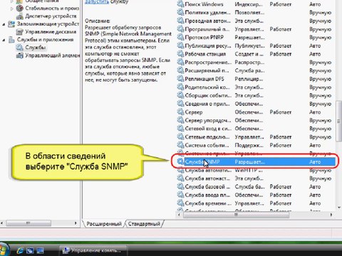Viewport: 342px width, 256px height.
Task: Click the services list scroll-right arrow
Action: [x=331, y=215]
